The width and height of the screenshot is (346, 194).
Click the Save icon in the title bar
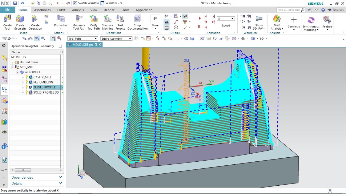[15, 3]
